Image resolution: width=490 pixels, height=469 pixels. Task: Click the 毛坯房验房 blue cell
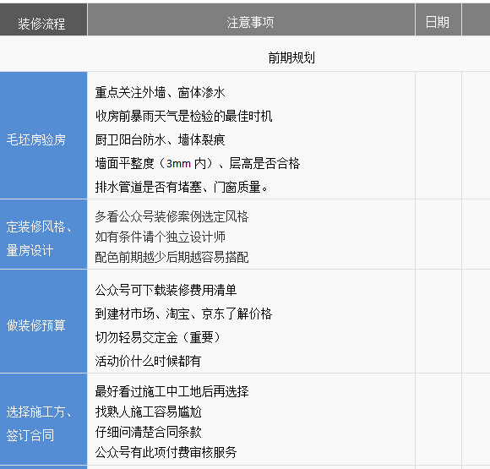[43, 135]
